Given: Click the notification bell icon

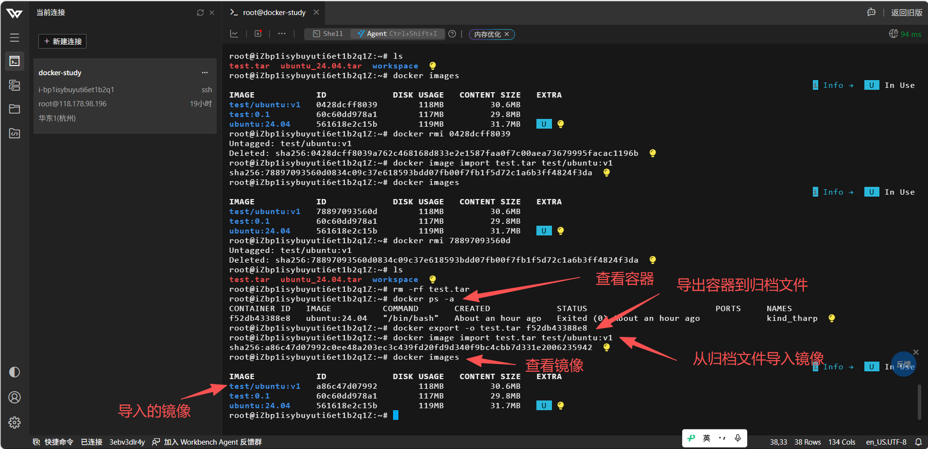Looking at the screenshot, I should [x=918, y=442].
